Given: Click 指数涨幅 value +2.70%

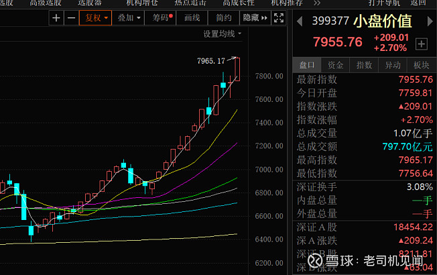Looking at the screenshot, I should (x=417, y=120).
